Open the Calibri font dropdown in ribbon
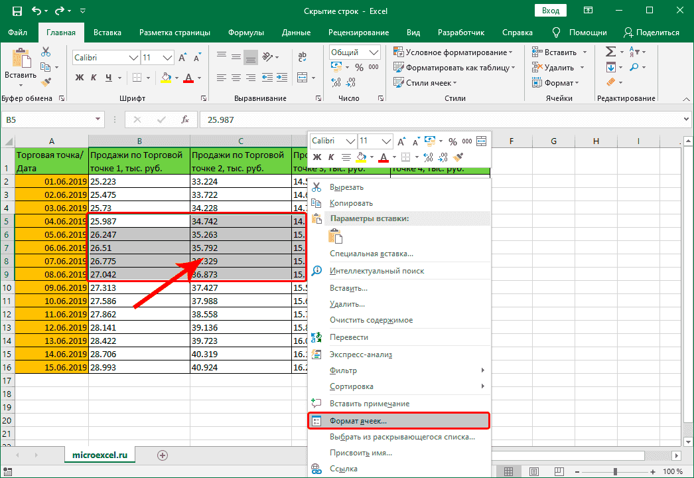 coord(133,58)
